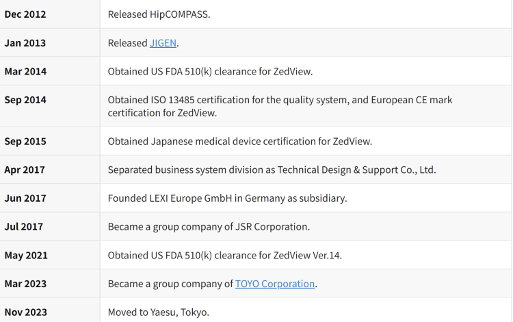
Task: Click the Technical Design & Support Co. entry
Action: coord(272,170)
